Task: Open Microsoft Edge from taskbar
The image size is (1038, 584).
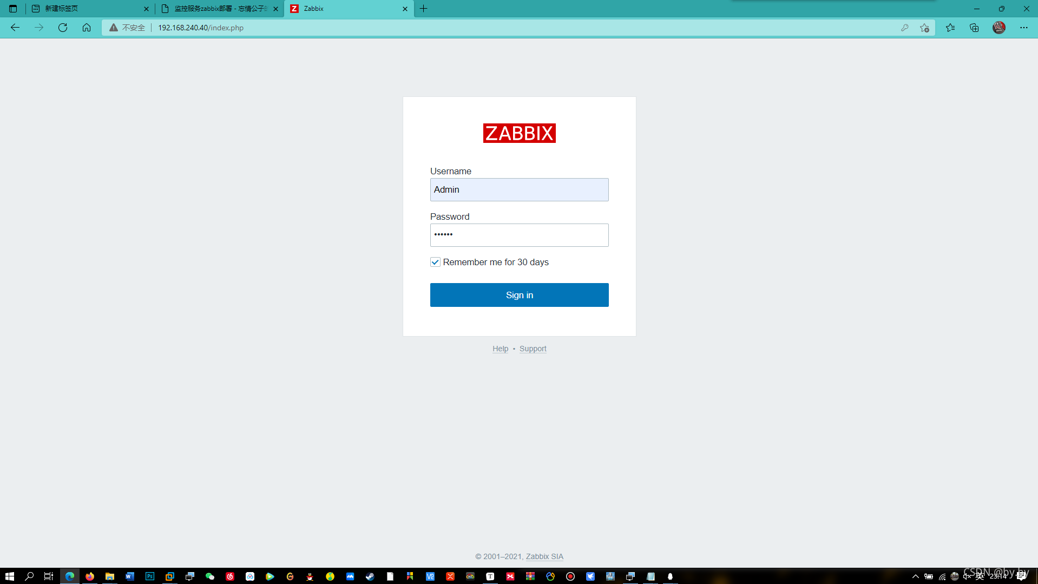Action: pos(70,576)
